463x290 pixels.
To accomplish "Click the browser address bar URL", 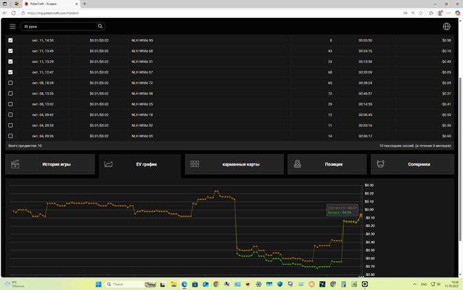I will (53, 13).
